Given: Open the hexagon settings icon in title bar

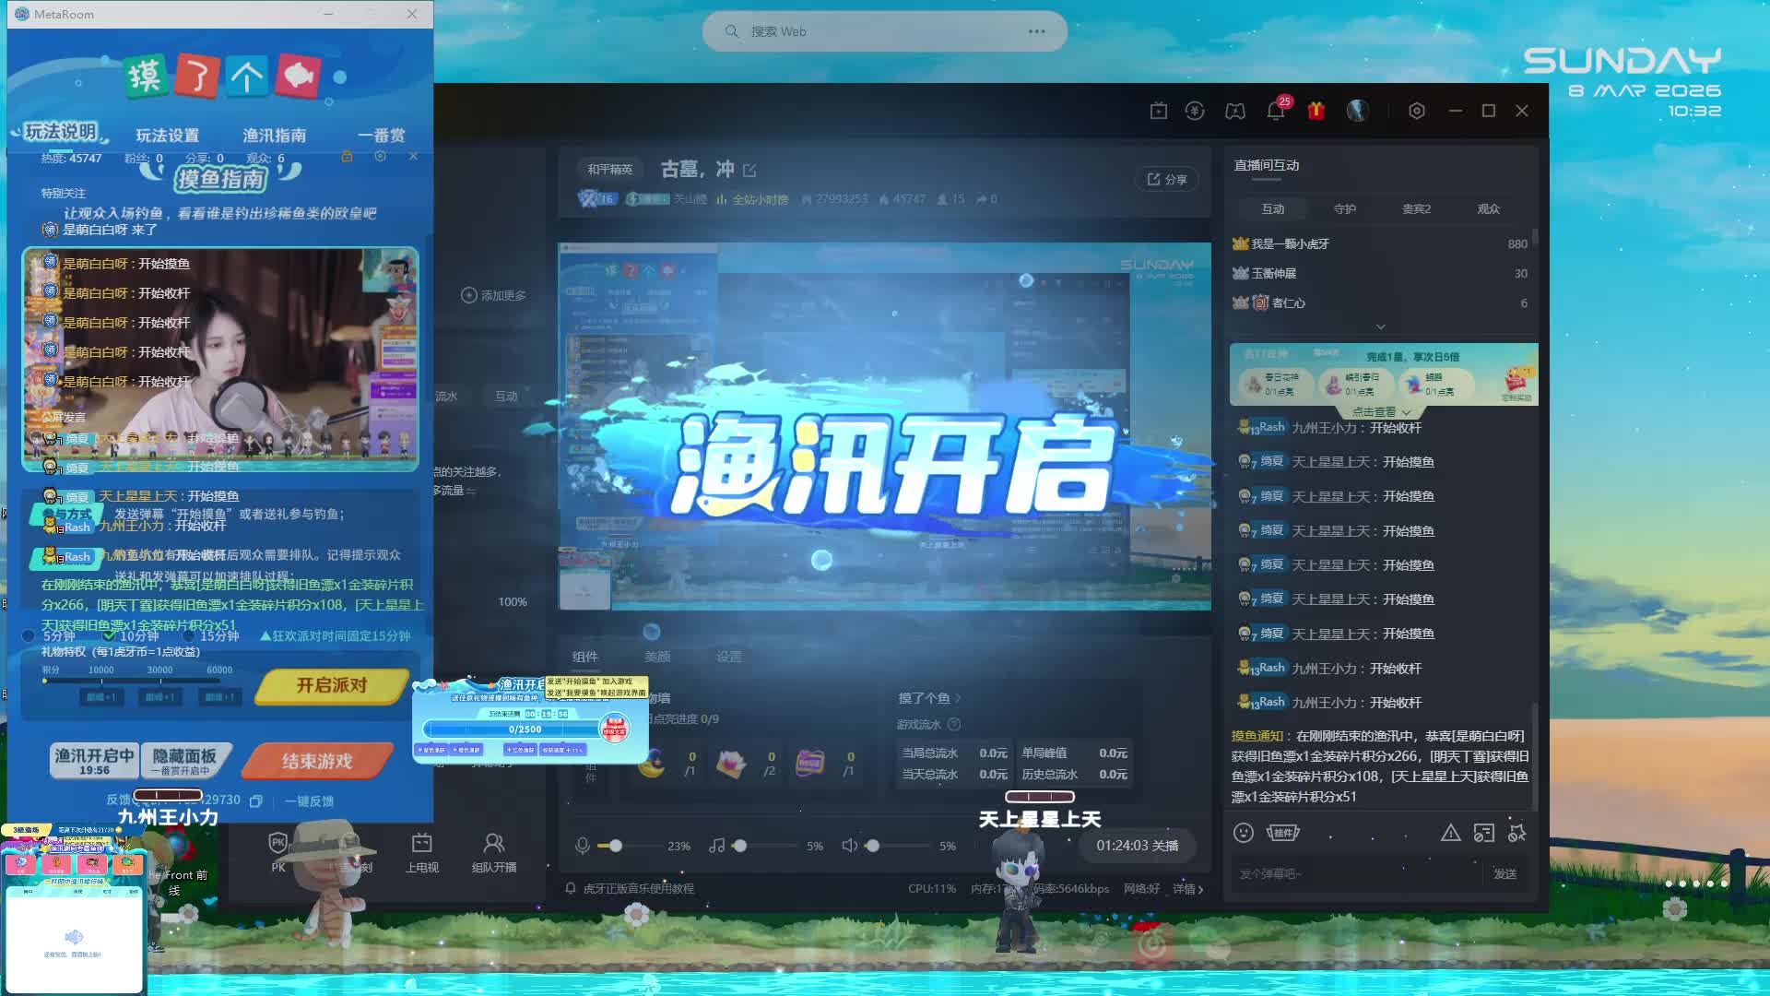Looking at the screenshot, I should (x=1417, y=111).
